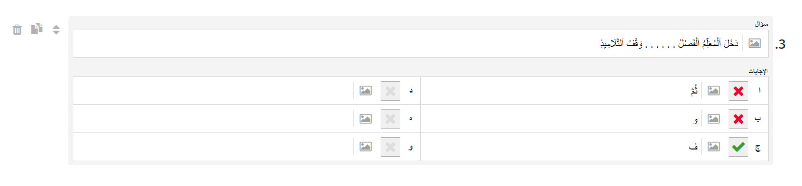Toggle green checkmark for answer ج

[x=738, y=147]
